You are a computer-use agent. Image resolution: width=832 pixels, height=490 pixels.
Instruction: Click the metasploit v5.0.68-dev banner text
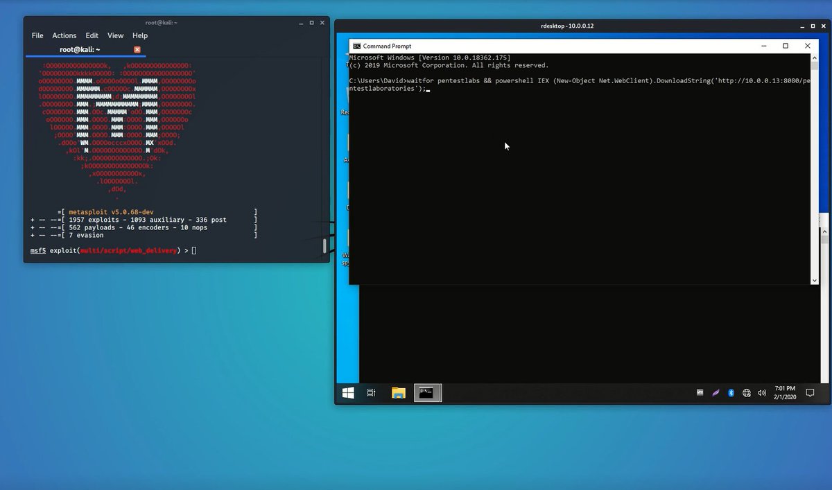tap(111, 211)
